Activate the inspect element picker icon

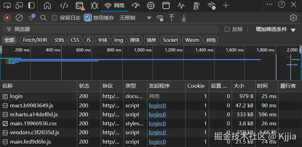click(7, 6)
